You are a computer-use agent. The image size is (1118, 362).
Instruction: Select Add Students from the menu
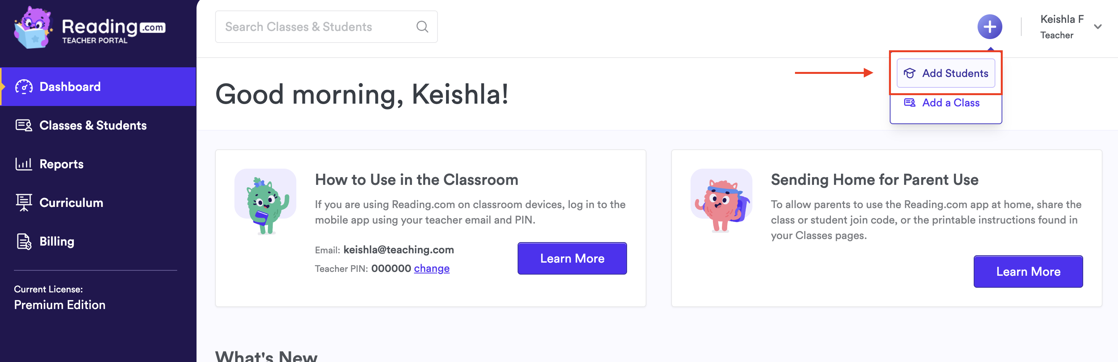(x=946, y=73)
